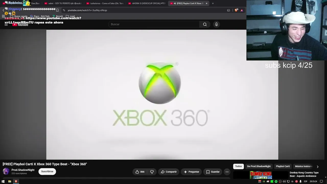The height and width of the screenshot is (184, 327).
Task: Click the Compartir share button
Action: click(169, 172)
